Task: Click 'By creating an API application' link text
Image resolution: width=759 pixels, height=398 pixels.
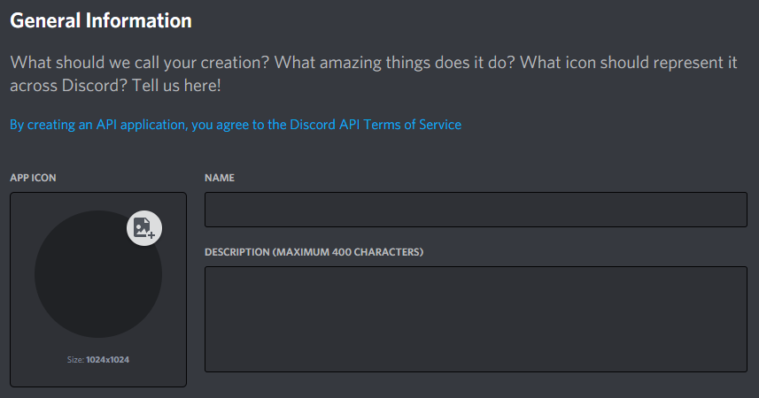Action: 97,125
